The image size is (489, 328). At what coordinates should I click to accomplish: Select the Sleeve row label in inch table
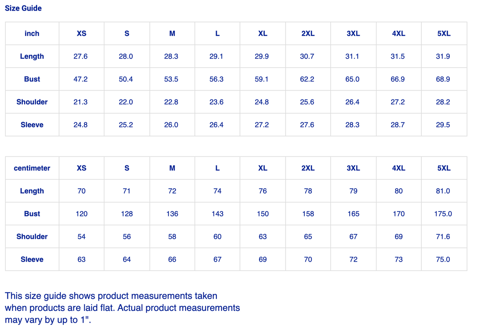[x=32, y=125]
